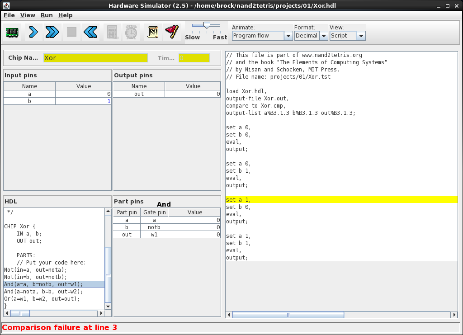
Task: Select the Or(a=w1, b=w2) HDL line
Action: [42, 299]
